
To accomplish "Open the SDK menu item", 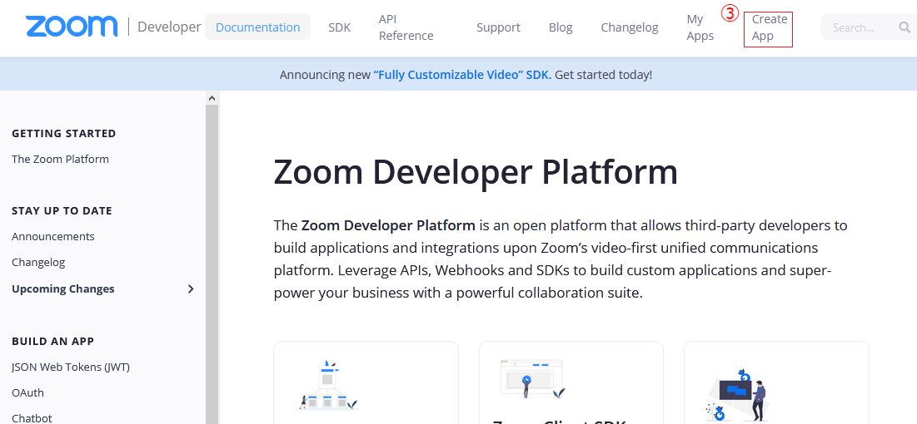I will tap(339, 27).
